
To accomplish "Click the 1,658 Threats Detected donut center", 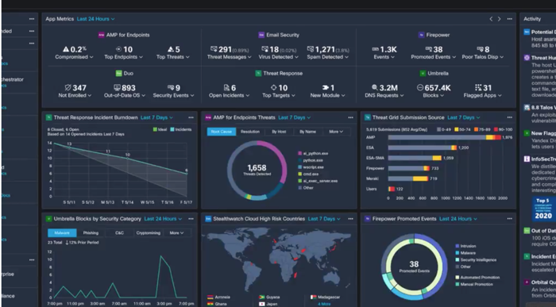I will (x=257, y=170).
